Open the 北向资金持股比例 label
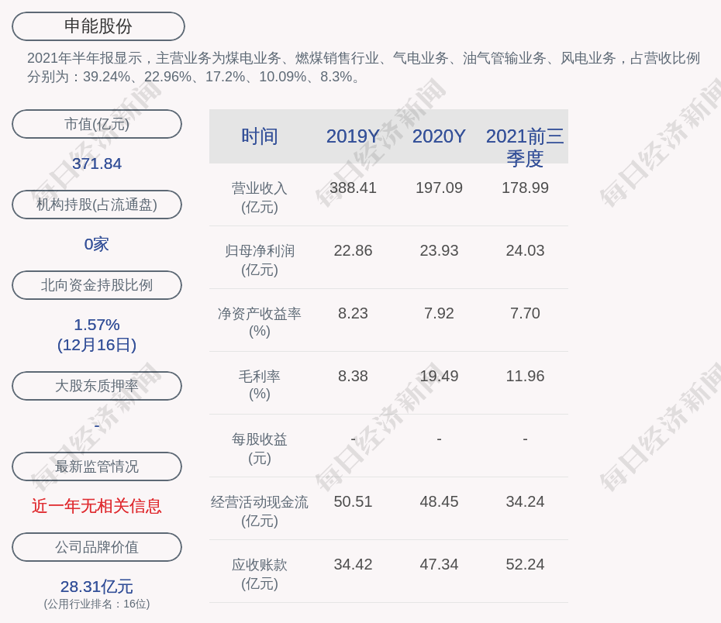 pos(97,285)
